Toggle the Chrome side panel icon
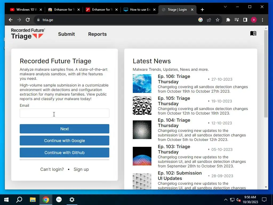Viewport: 273px width, 205px height. (245, 20)
